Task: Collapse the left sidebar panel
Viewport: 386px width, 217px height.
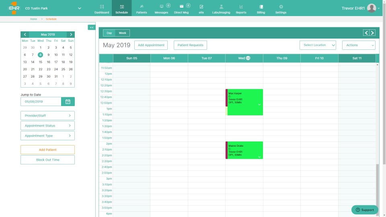Action: [x=92, y=27]
